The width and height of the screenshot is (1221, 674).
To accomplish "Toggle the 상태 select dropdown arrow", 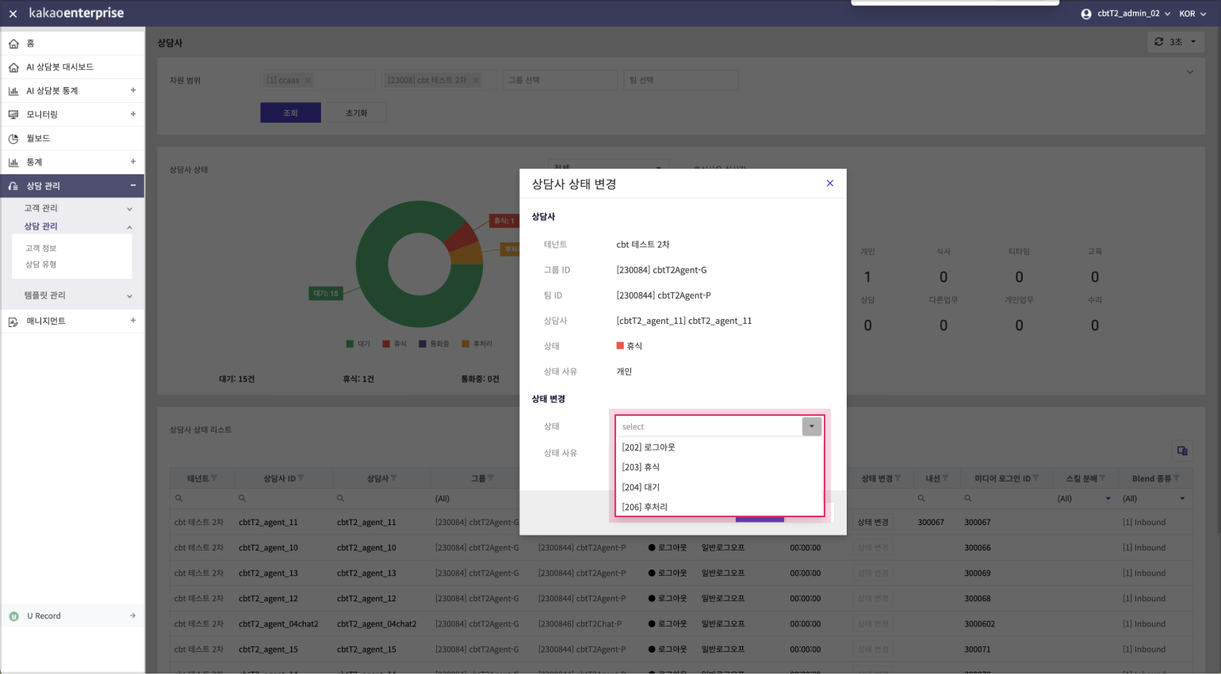I will (811, 427).
